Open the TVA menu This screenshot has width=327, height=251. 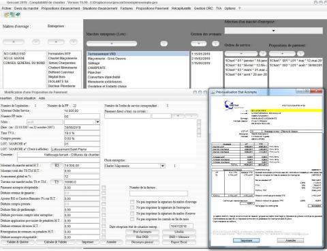pyautogui.click(x=219, y=8)
